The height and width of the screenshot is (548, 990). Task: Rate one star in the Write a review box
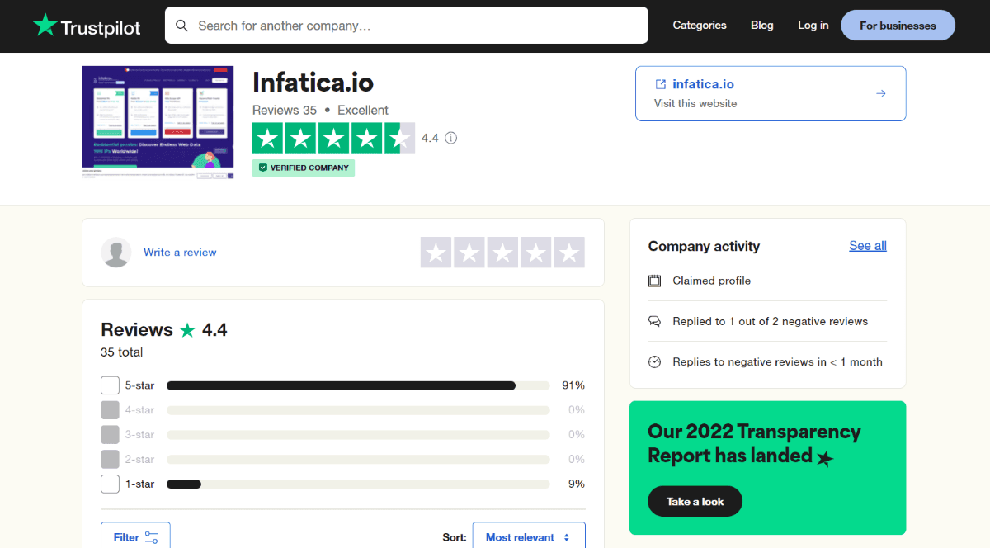[x=436, y=253]
